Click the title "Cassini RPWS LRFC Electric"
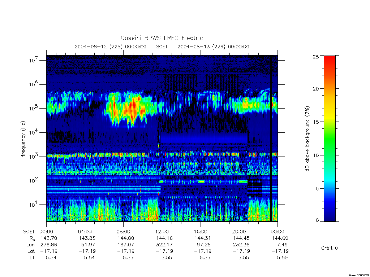The image size is (370, 277). coord(162,38)
